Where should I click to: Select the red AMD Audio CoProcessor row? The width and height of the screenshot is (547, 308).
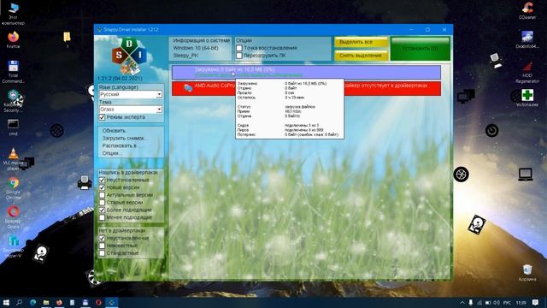tap(306, 88)
